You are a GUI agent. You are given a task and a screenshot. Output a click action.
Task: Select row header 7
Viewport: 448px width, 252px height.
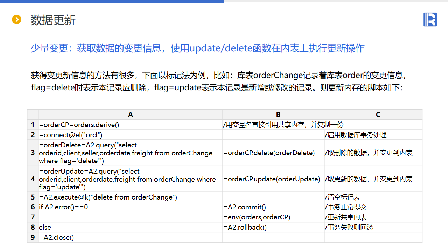[x=33, y=217]
